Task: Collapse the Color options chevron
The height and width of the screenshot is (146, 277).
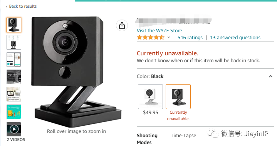Action: point(270,76)
